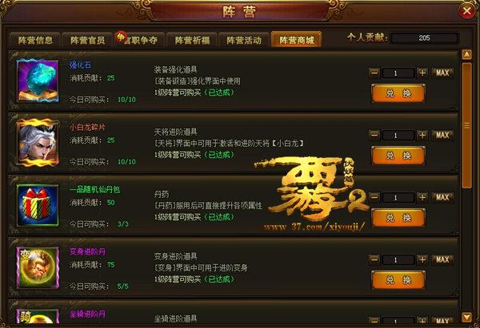Screen dimensions: 480x328
Task: Decrease 小白龙碎片 quantity with minus button
Action: (374, 135)
